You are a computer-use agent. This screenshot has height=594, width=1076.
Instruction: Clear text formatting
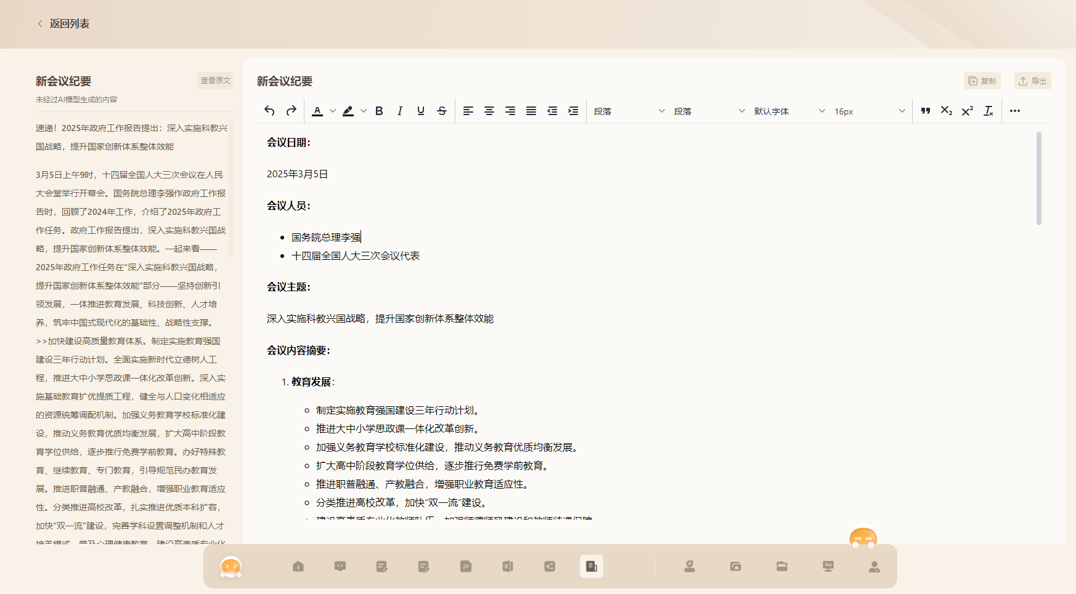click(x=988, y=111)
